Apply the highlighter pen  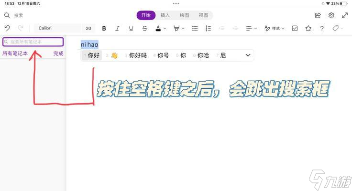pyautogui.click(x=176, y=28)
